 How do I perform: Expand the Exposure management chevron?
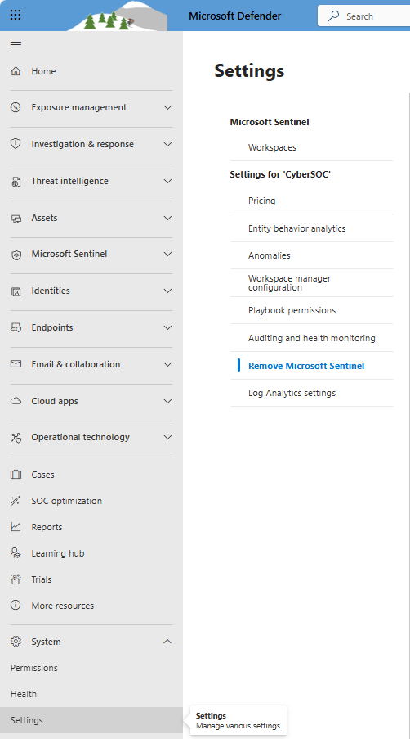(x=167, y=107)
